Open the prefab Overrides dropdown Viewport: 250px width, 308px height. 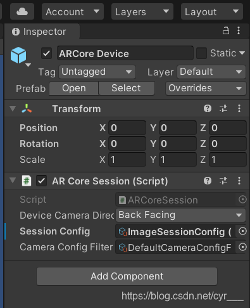coord(206,88)
